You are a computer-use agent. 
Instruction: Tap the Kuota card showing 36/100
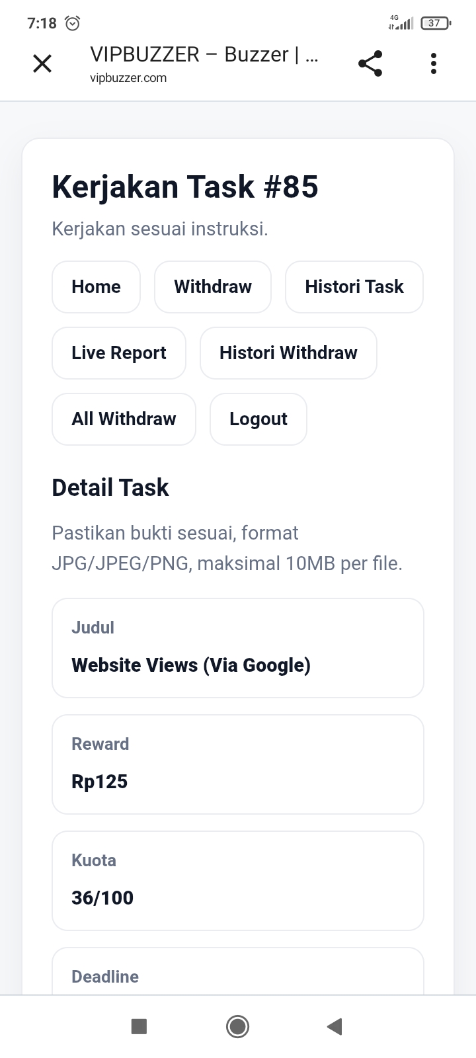tap(238, 881)
